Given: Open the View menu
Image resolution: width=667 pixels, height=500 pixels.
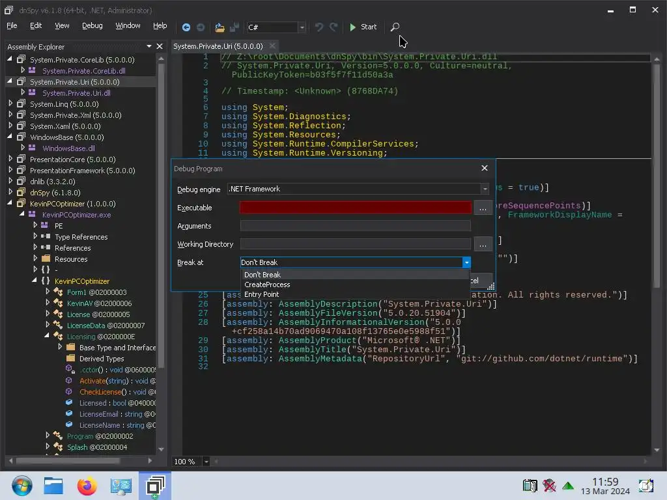Looking at the screenshot, I should [62, 25].
